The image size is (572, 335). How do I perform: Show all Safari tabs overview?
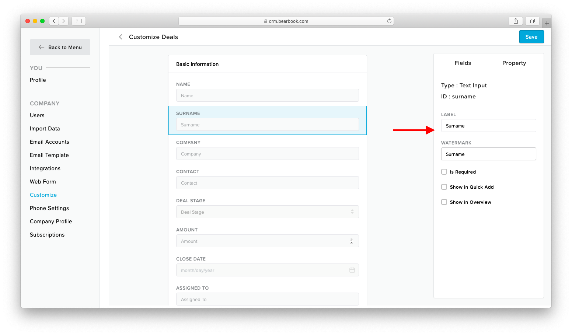click(x=533, y=21)
